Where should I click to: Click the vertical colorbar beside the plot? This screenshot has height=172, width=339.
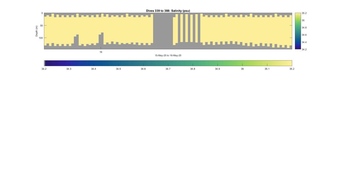pos(298,31)
